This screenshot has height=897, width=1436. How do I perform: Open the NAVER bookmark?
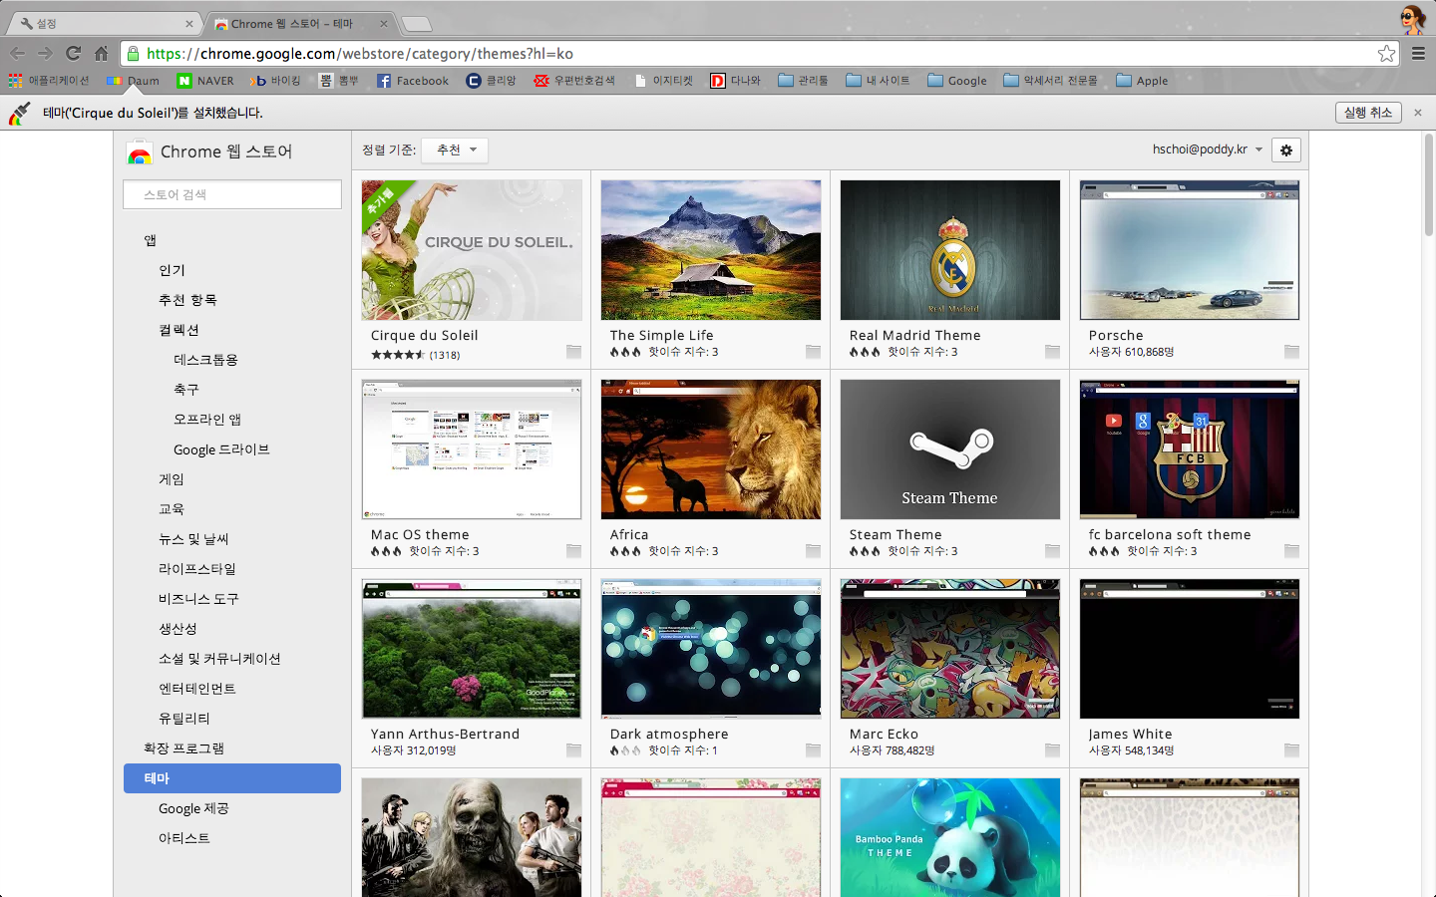(x=205, y=81)
